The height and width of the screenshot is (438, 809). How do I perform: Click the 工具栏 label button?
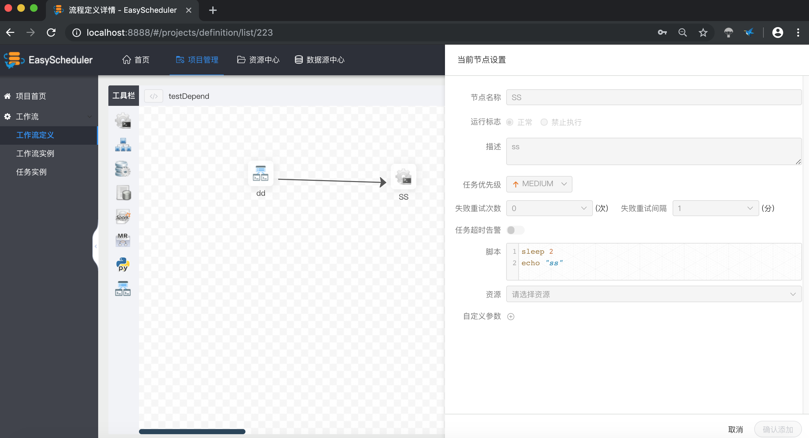pyautogui.click(x=124, y=96)
